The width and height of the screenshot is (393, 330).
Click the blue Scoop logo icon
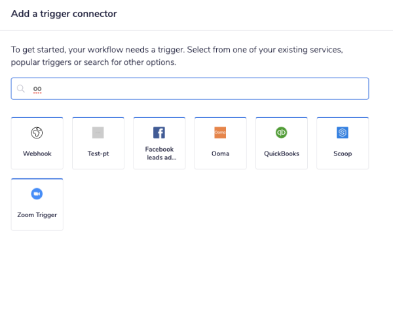tap(342, 133)
